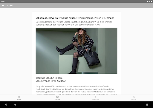The height and width of the screenshot is (108, 153).
Task: Click the Das Trendthema intro paragraph
Action: tap(74, 23)
